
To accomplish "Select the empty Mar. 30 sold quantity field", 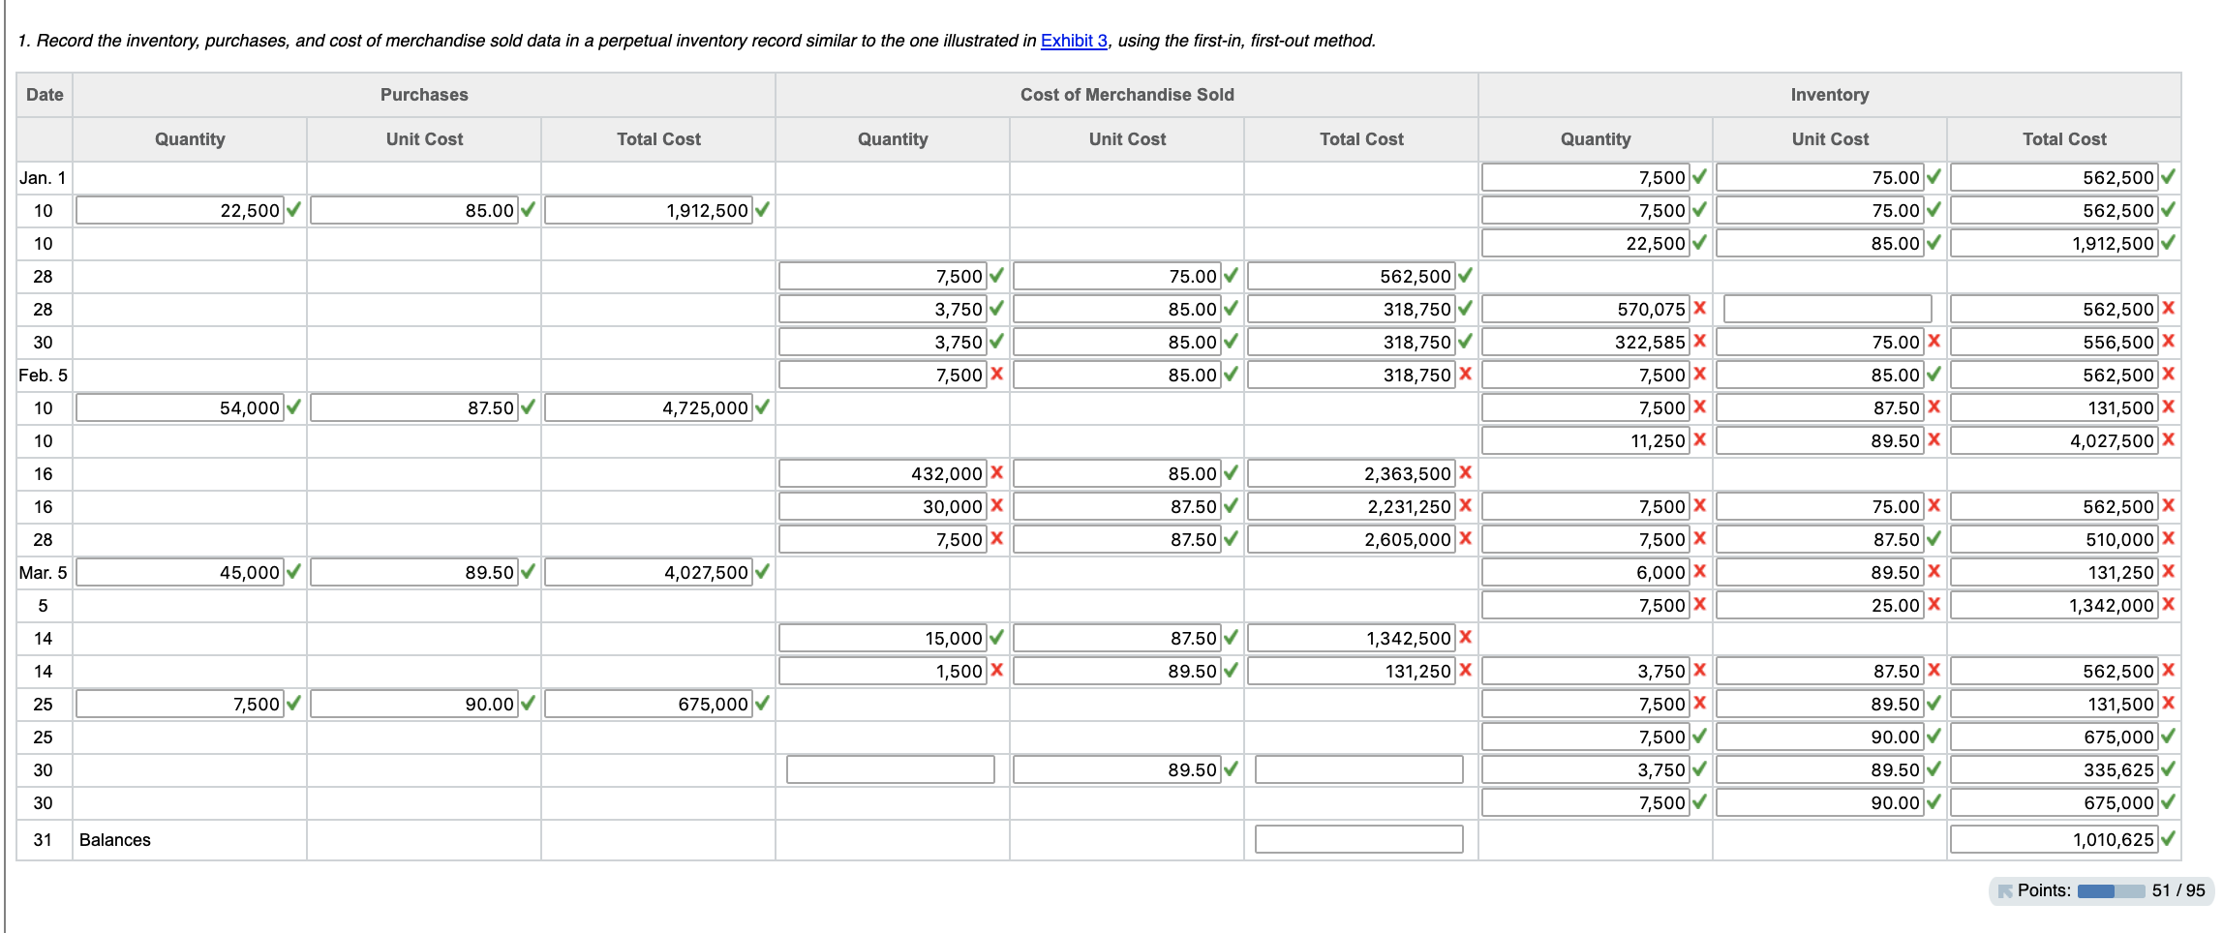I will (891, 769).
